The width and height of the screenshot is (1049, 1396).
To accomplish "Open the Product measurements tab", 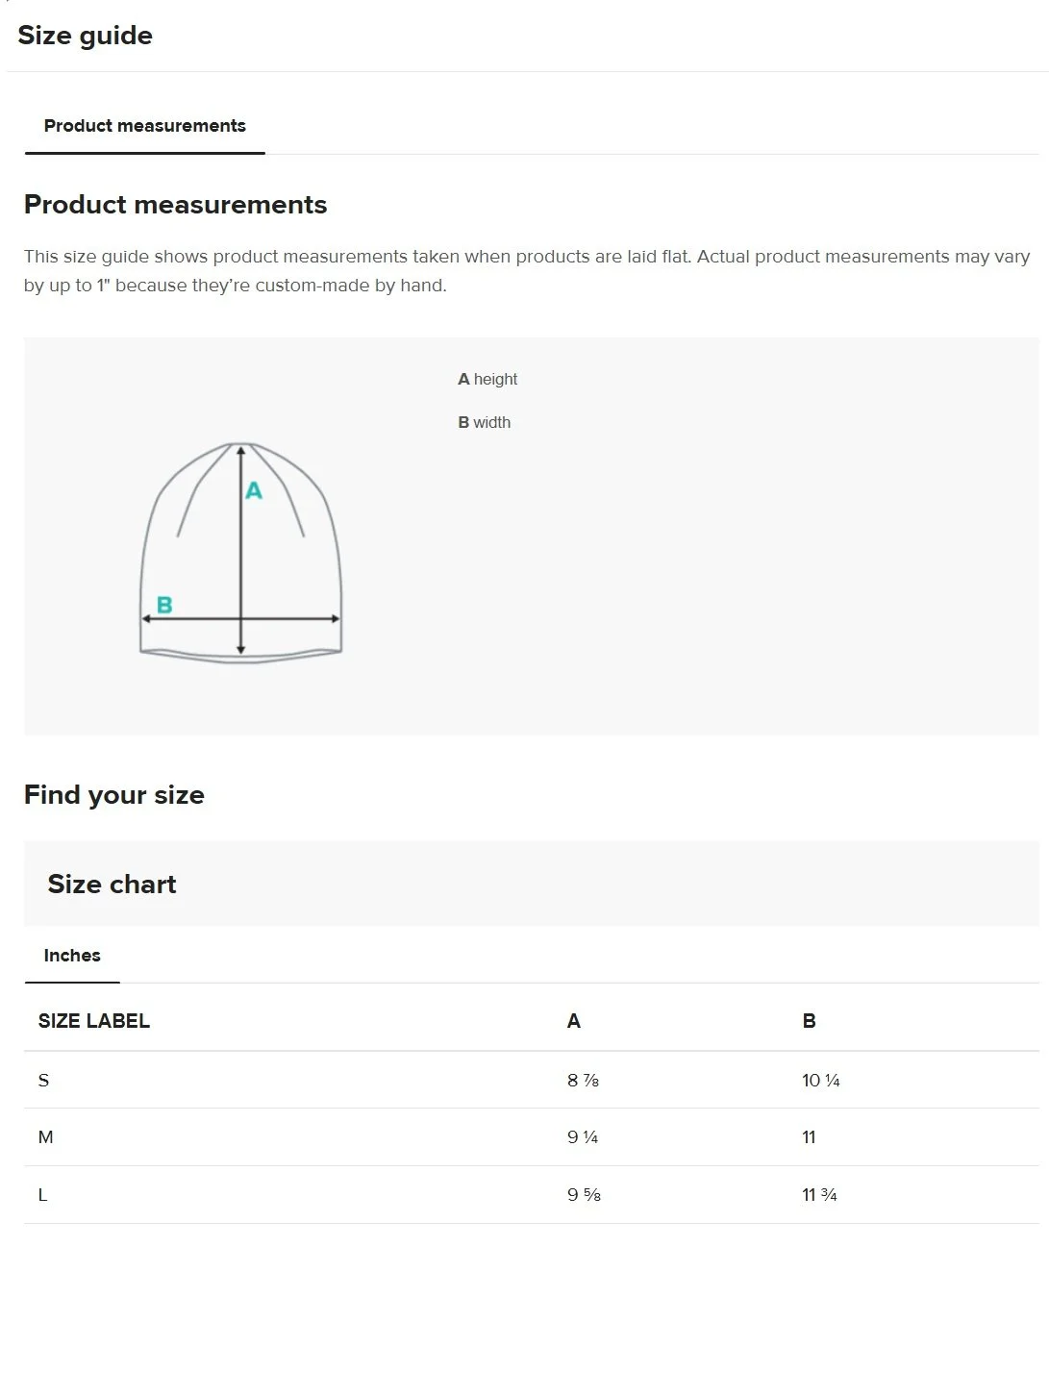I will tap(144, 126).
